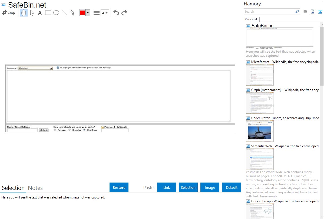324x219 pixels.
Task: Click the info icon beside highlight hint
Action: pos(58,68)
